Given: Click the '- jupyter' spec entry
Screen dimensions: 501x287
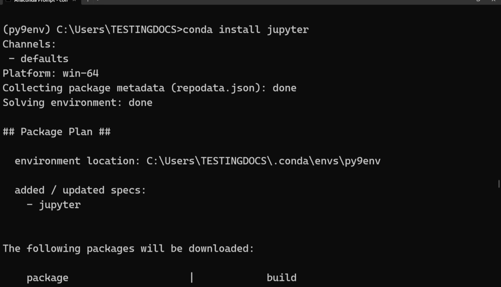Looking at the screenshot, I should 54,205.
